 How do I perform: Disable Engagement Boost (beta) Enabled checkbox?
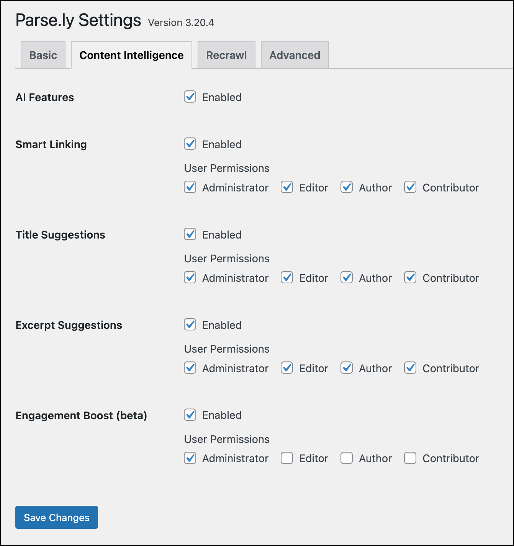pos(190,415)
